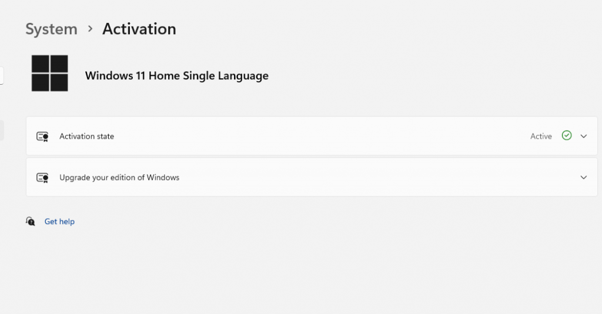
Task: Select the Windows 11 Home Single Language text
Action: tap(176, 75)
